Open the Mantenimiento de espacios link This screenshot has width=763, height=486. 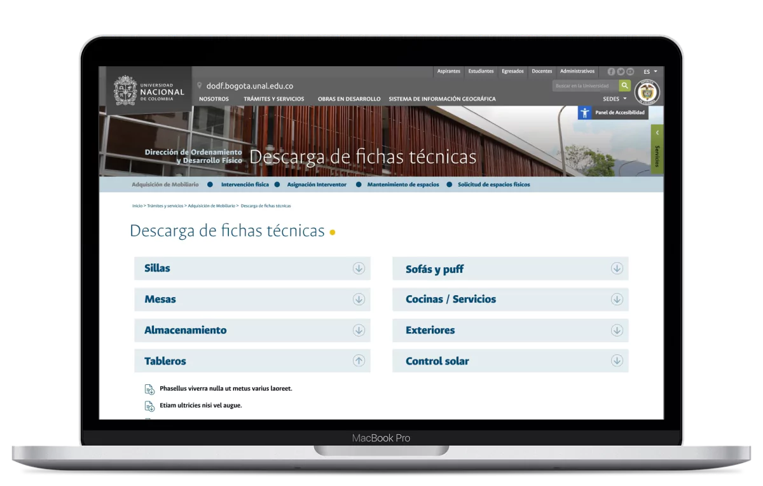click(403, 184)
